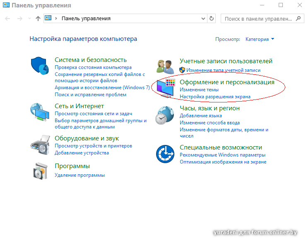Click Изменение типа учетной записи link
This screenshot has height=242, width=306.
[x=223, y=70]
